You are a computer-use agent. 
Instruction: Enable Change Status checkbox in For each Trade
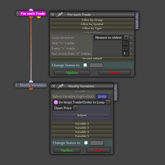pyautogui.click(x=85, y=65)
